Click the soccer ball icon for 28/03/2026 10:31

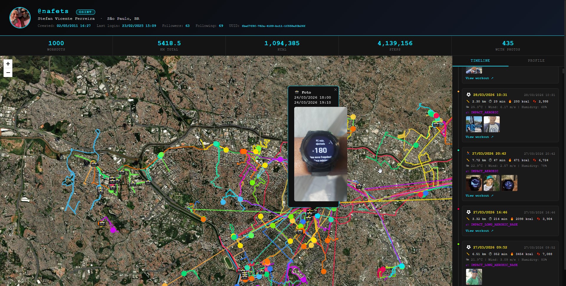coord(468,95)
